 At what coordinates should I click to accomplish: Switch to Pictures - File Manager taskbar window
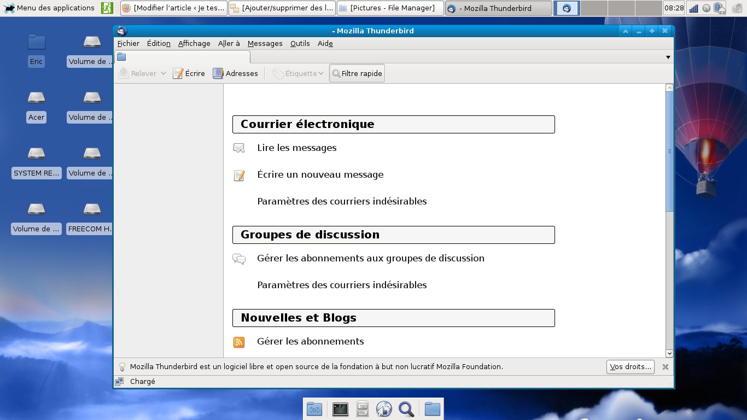[390, 8]
